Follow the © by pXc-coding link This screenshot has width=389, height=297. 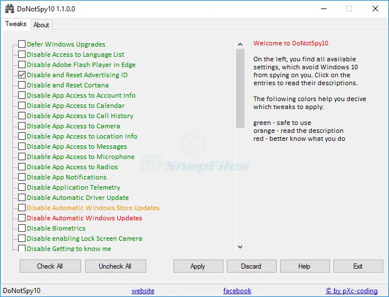352,291
